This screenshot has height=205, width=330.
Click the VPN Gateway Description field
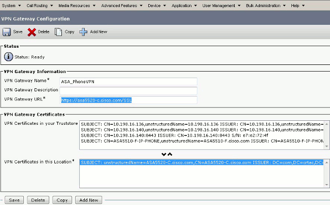[128, 91]
